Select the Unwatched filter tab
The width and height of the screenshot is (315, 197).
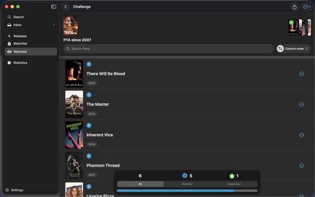[234, 184]
